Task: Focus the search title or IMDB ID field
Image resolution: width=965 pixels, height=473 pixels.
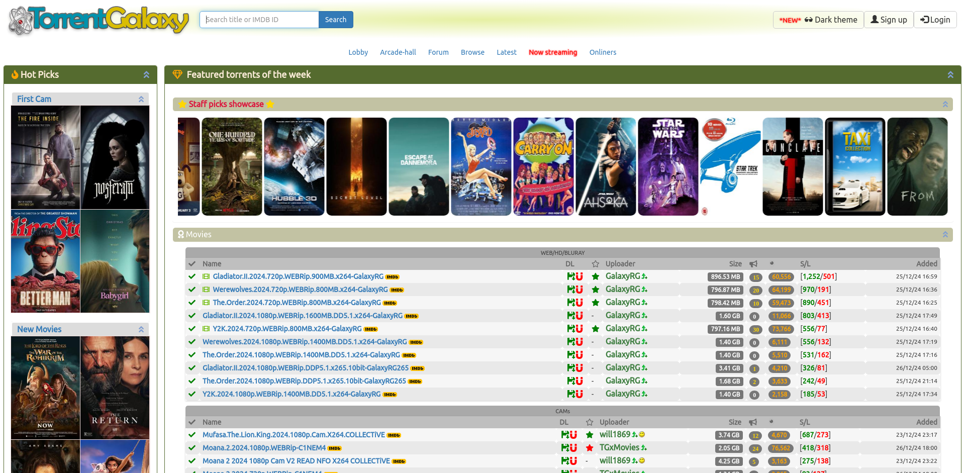Action: click(259, 20)
